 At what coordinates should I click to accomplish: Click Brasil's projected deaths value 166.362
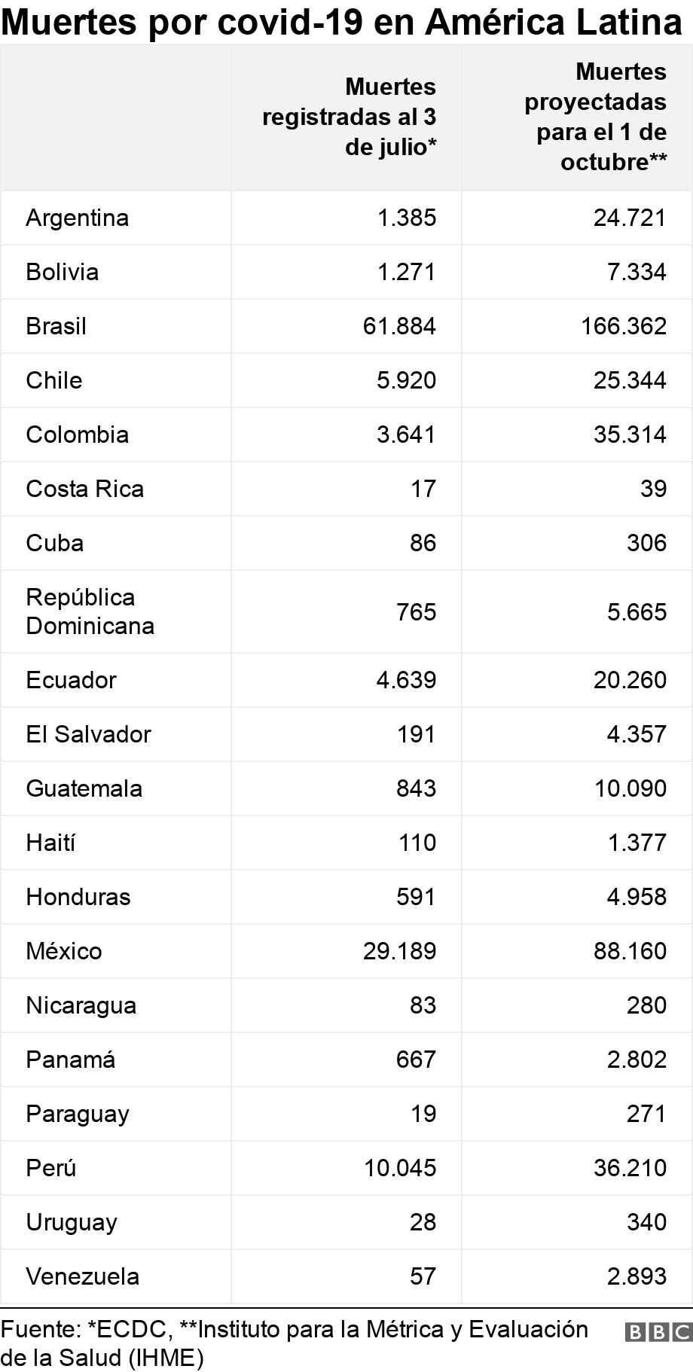coord(624,326)
